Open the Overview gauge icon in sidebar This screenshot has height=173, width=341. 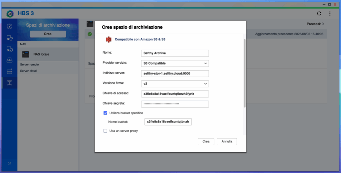point(10,26)
